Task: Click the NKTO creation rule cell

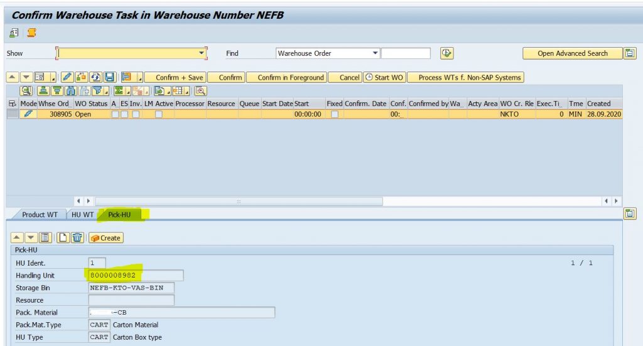Action: [x=517, y=114]
